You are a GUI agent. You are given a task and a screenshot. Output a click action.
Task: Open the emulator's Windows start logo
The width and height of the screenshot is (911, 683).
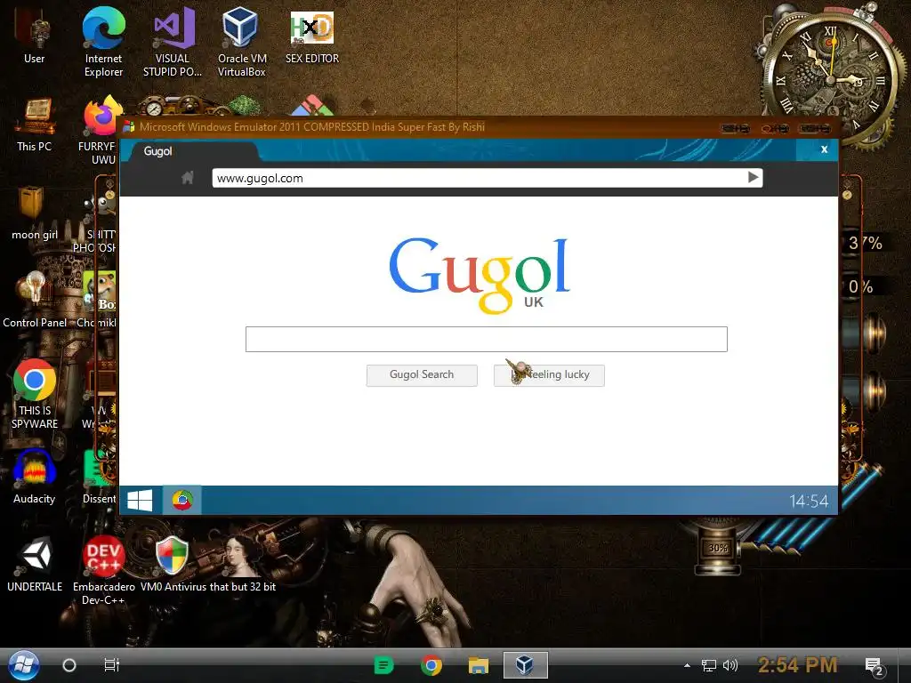pos(140,500)
